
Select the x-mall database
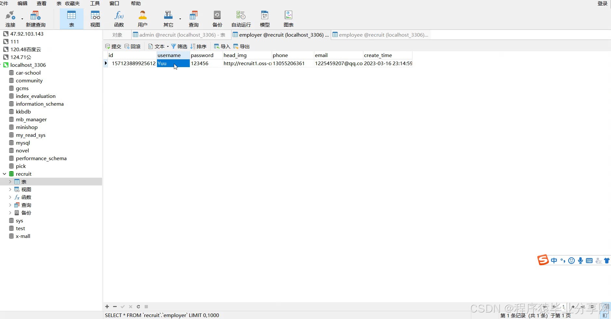[23, 236]
